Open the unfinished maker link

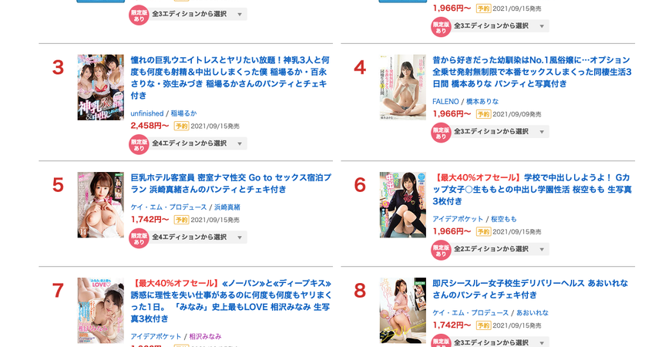pos(147,113)
